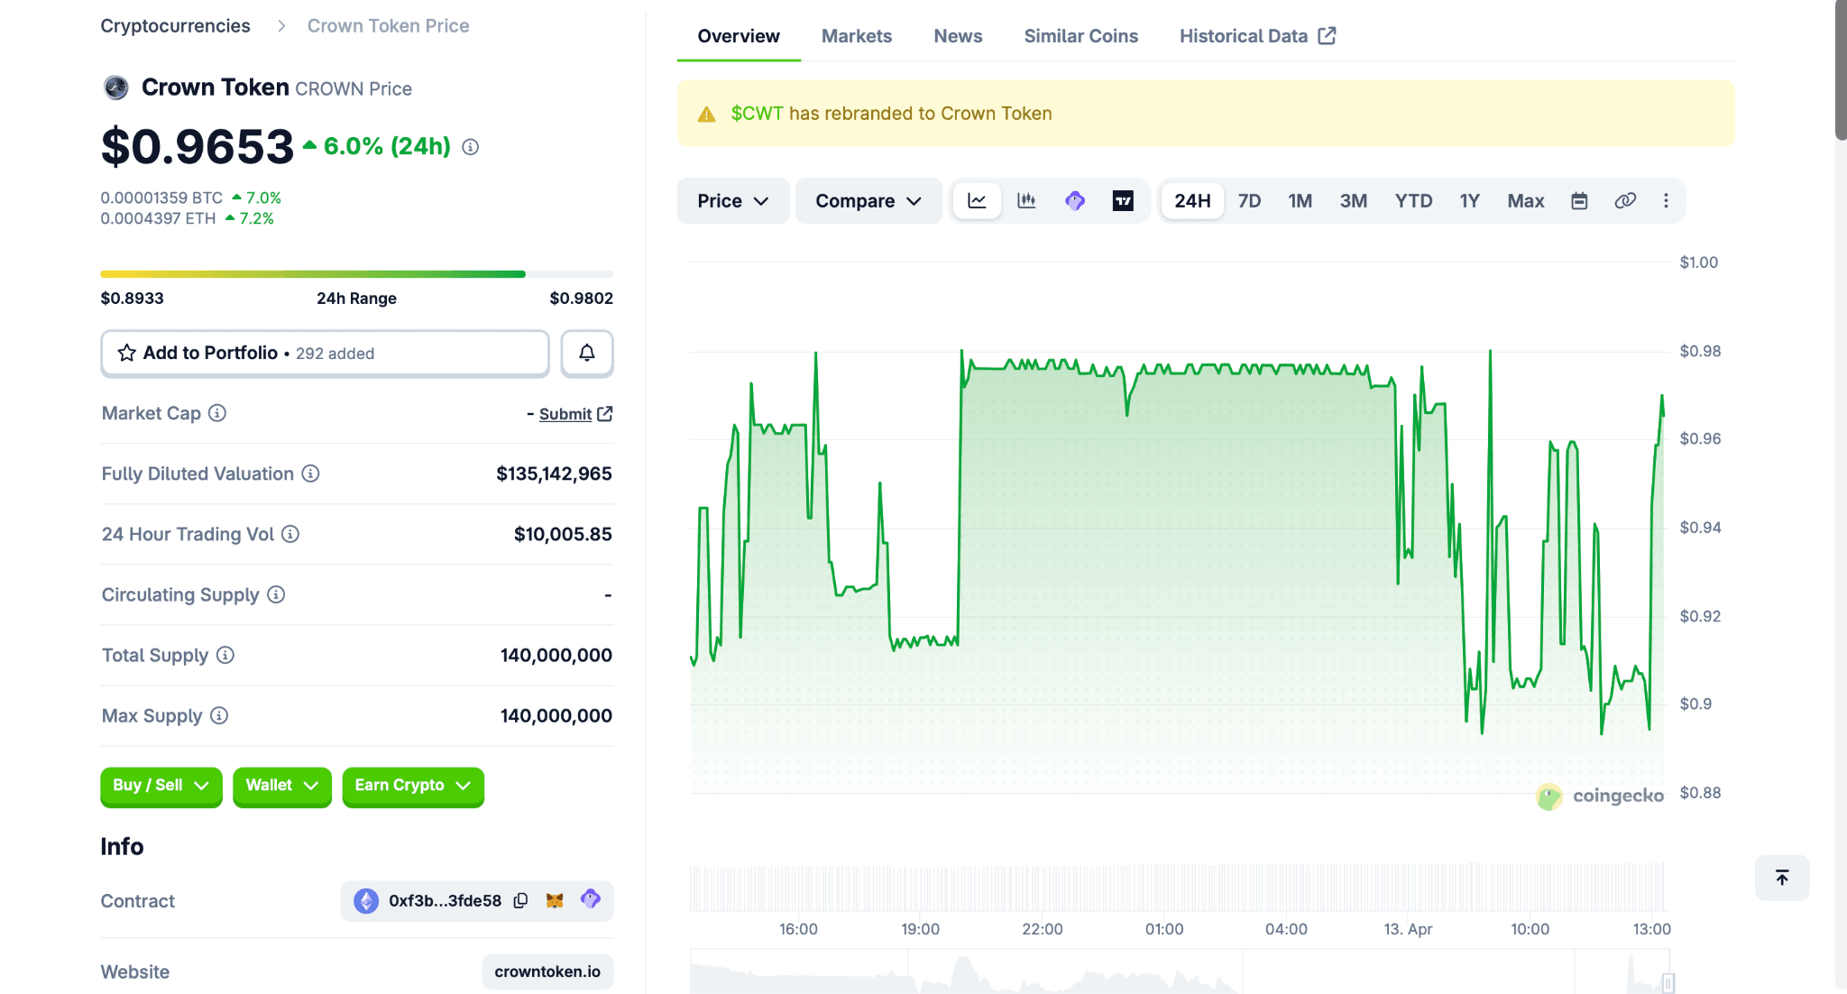The width and height of the screenshot is (1847, 994).
Task: Activate the Max timeframe option
Action: pos(1525,200)
